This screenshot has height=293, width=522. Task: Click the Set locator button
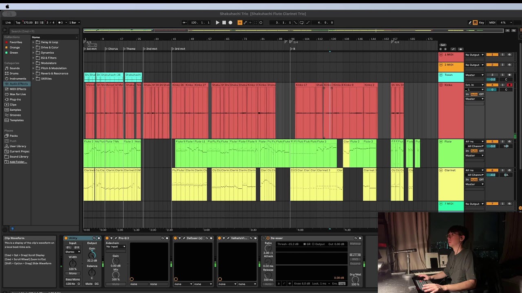click(443, 45)
